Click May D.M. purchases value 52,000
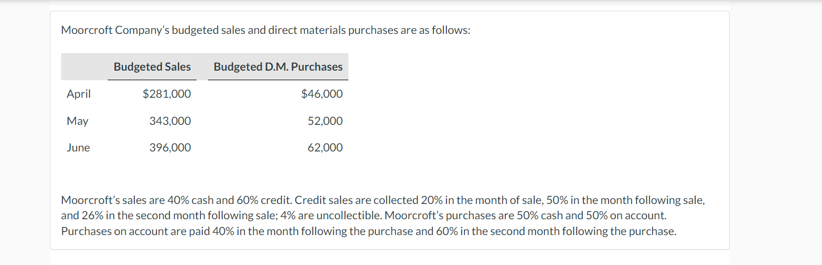822x265 pixels. pyautogui.click(x=325, y=121)
